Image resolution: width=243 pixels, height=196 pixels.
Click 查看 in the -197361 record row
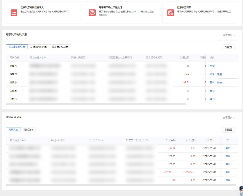pos(228,172)
